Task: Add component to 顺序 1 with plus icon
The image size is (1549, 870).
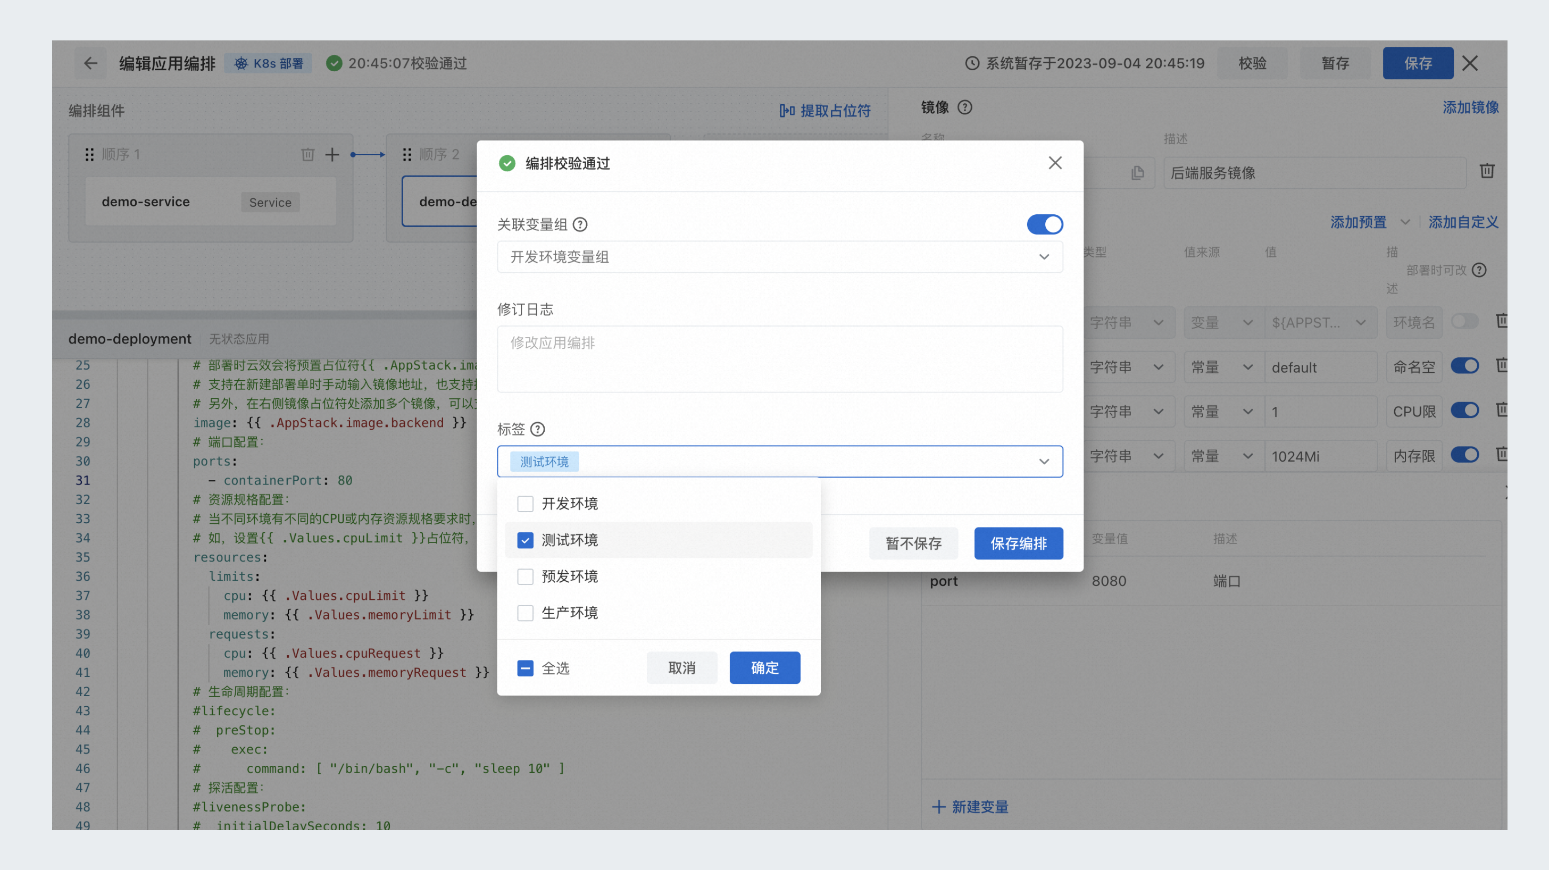Action: point(332,155)
